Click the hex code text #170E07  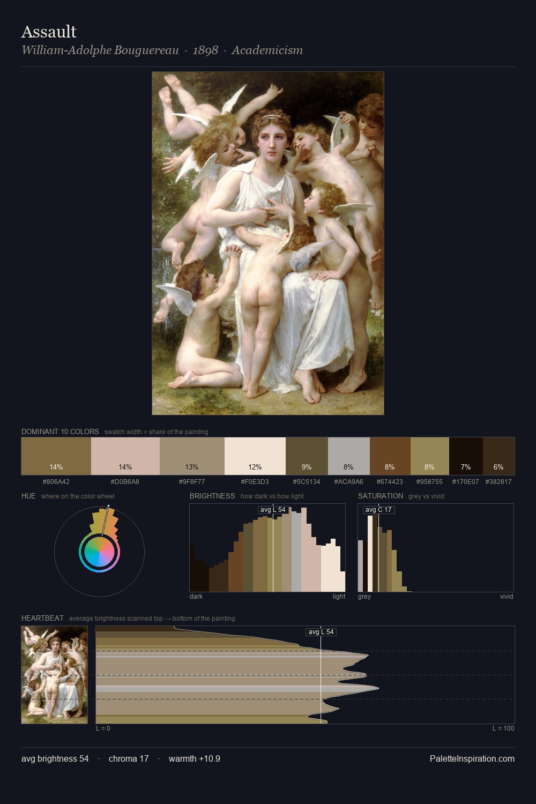[466, 482]
